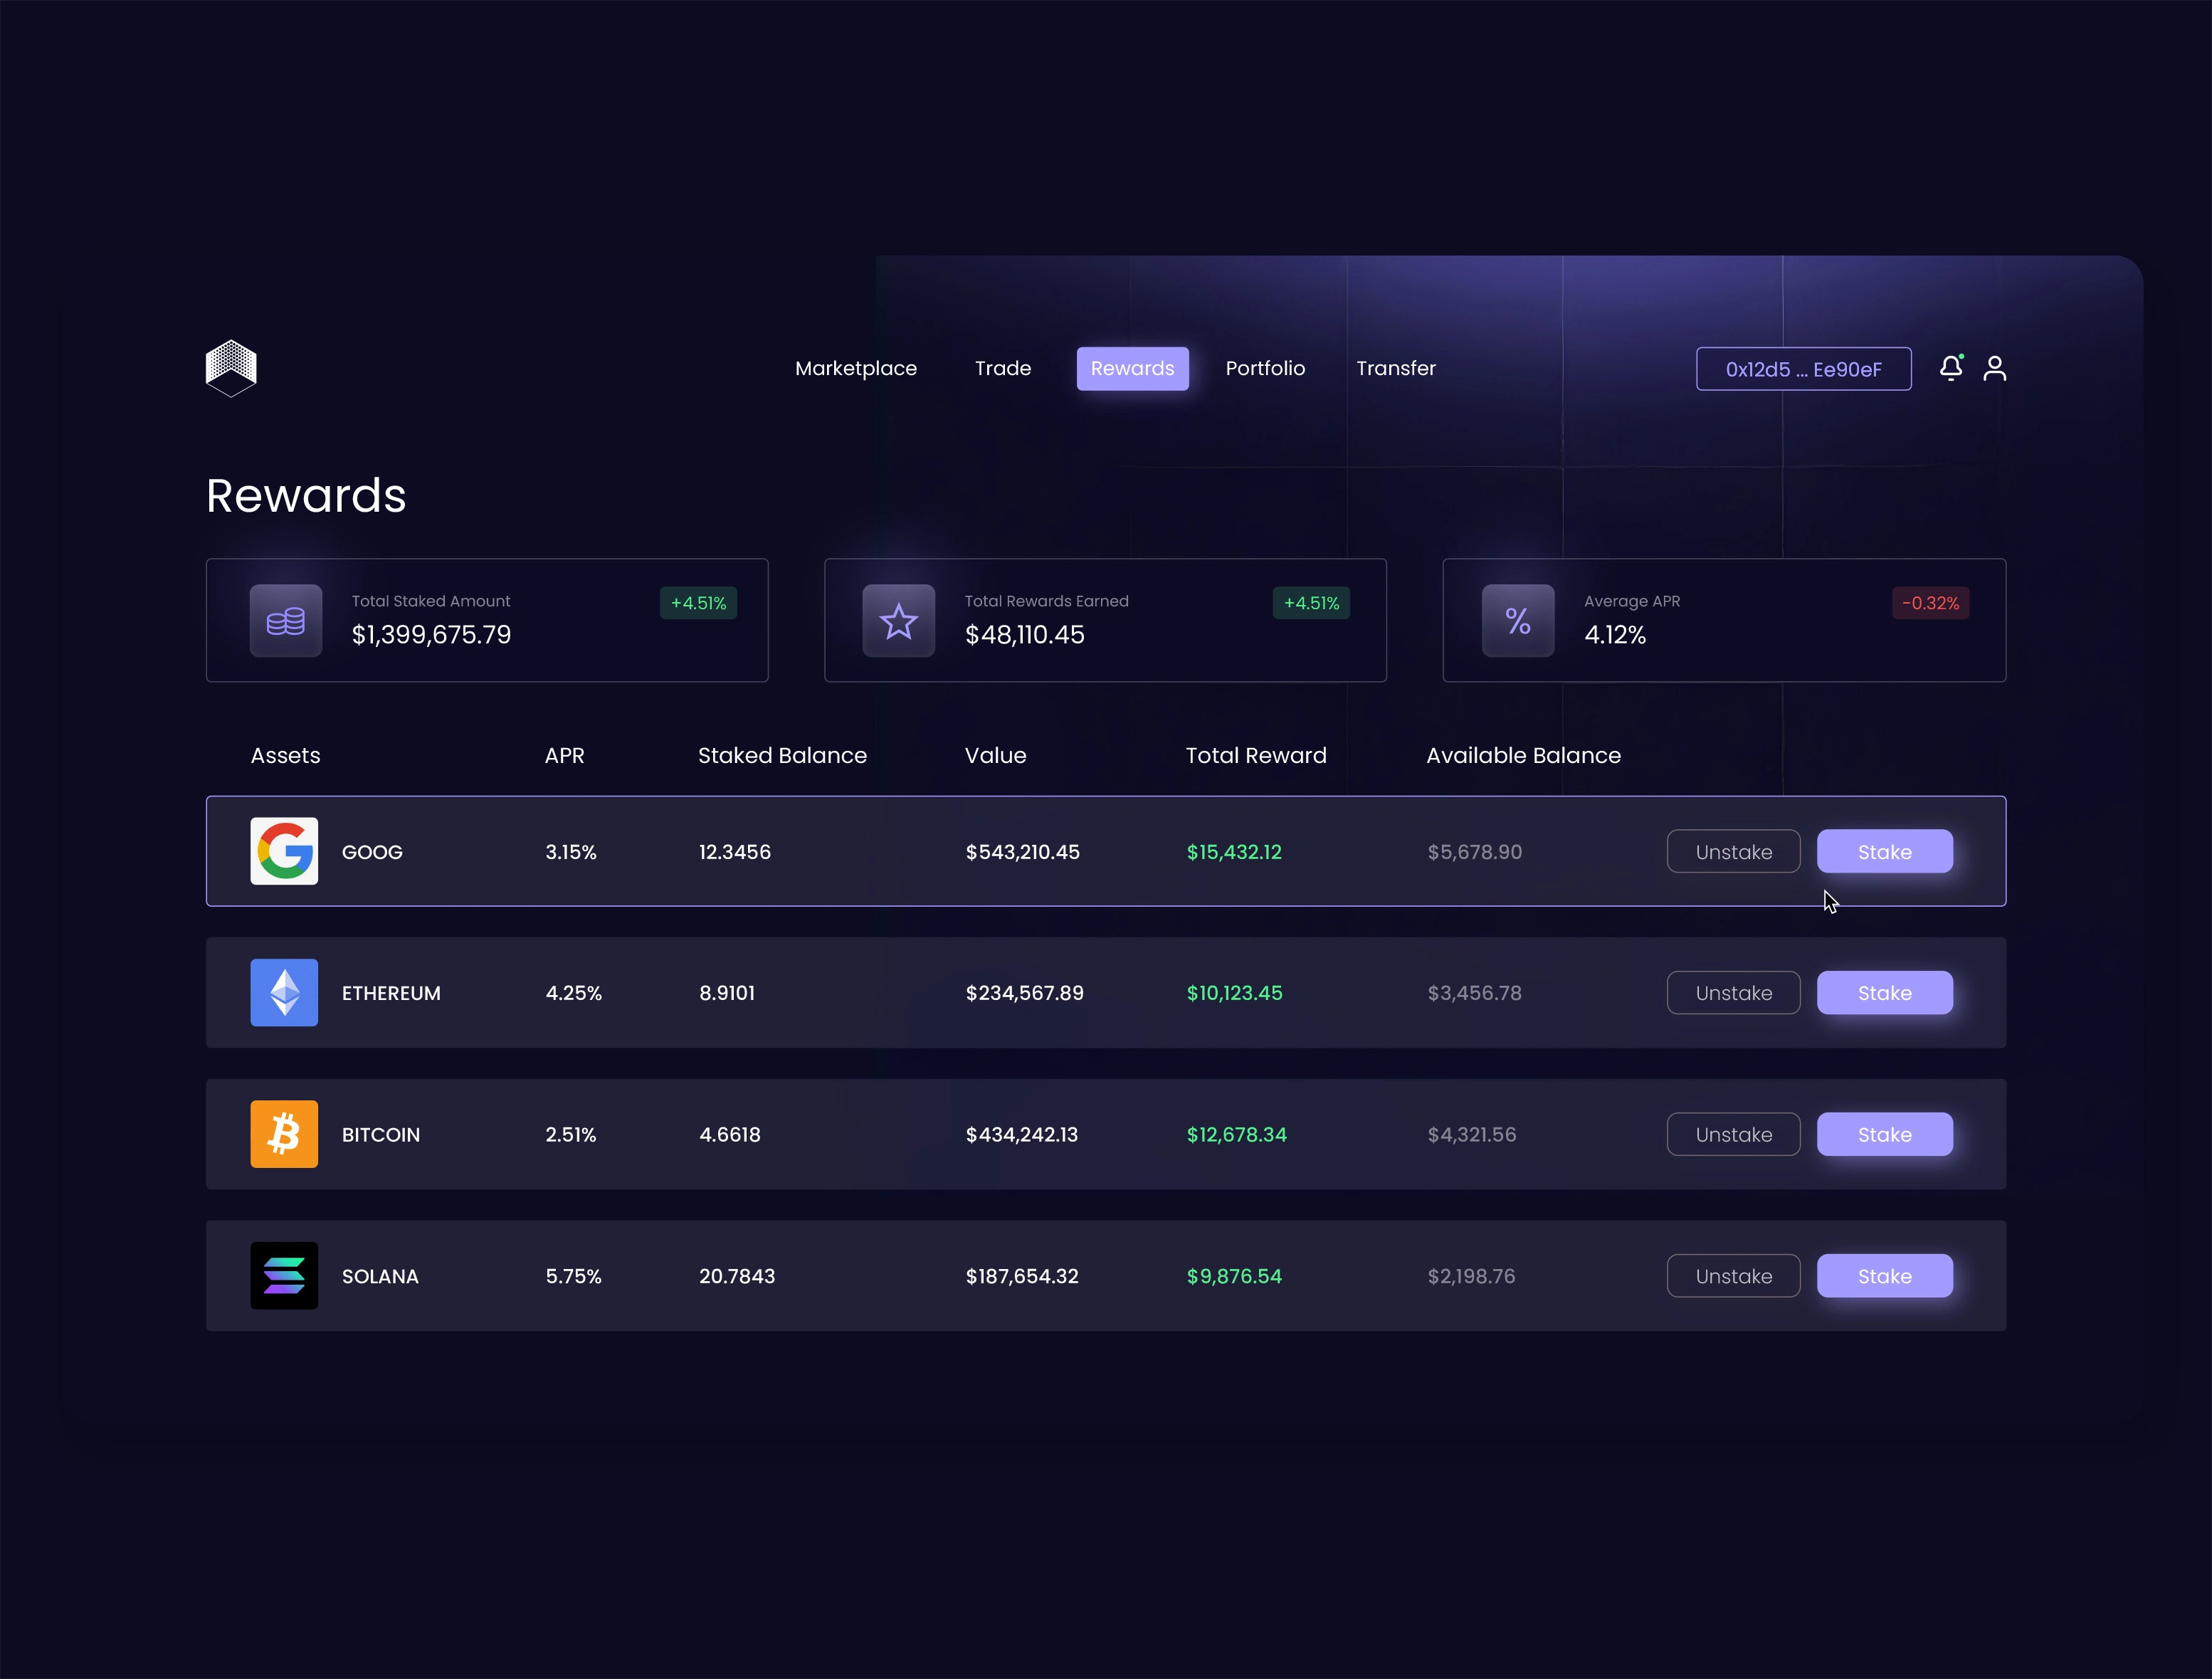Unstake the Ethereum position
Screen dimensions: 2212x1679
tap(1733, 993)
